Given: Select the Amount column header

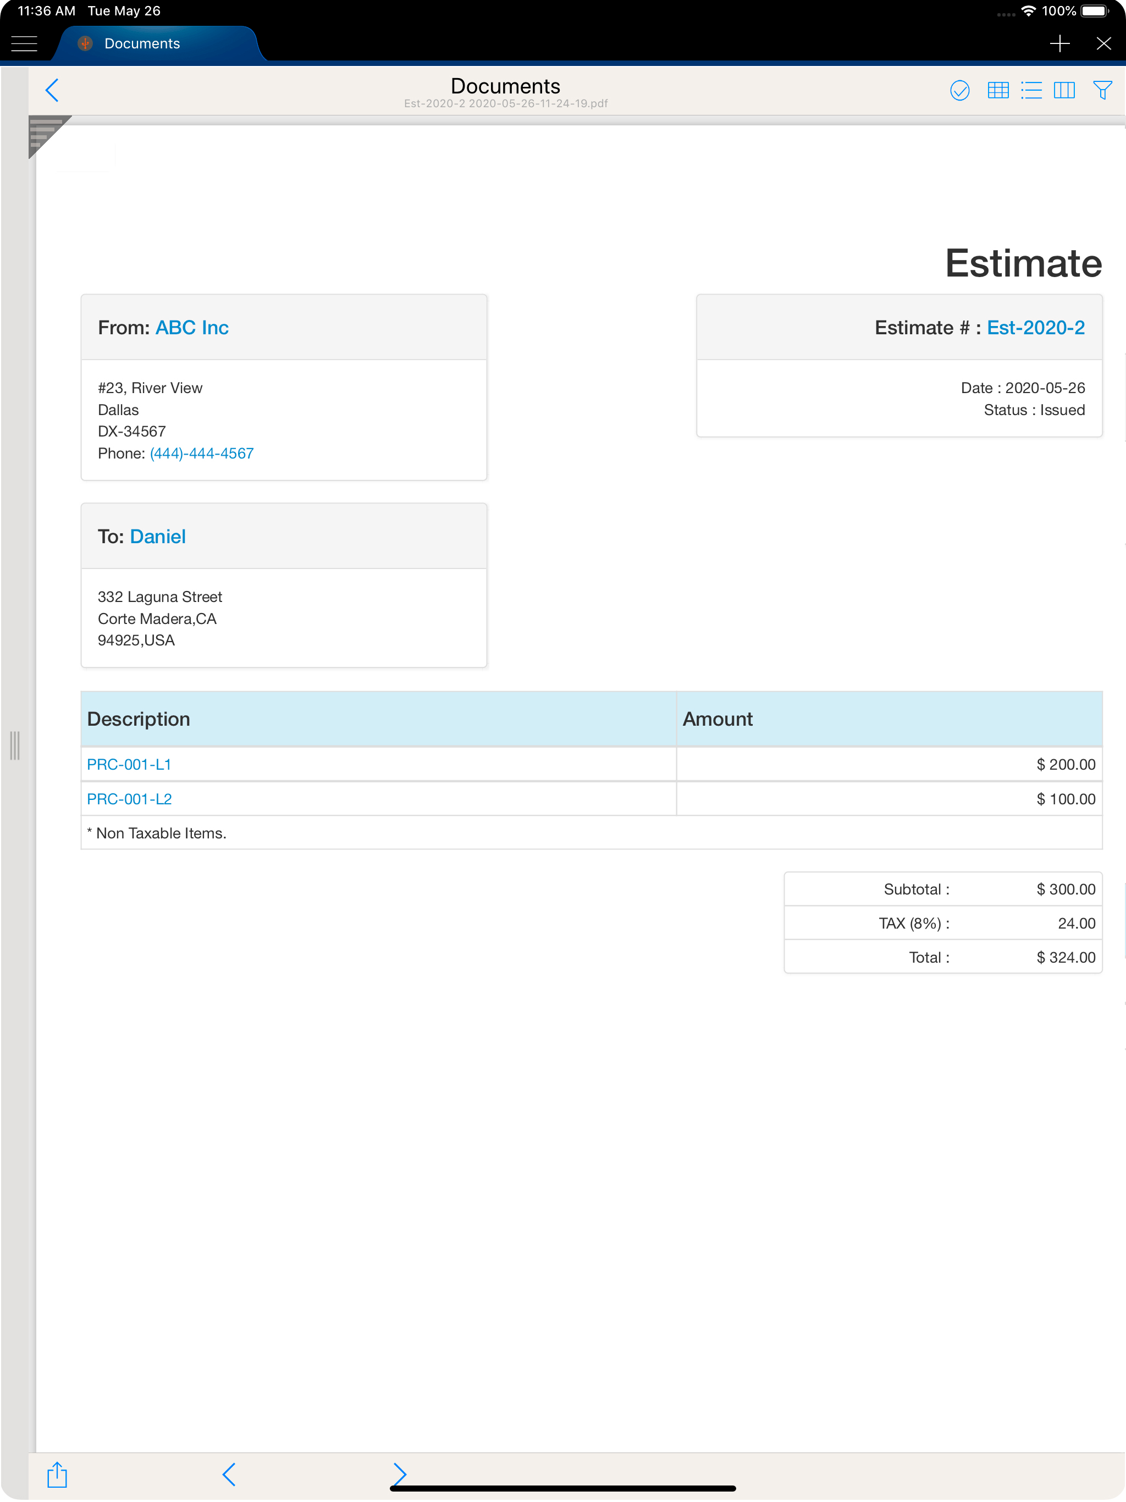Looking at the screenshot, I should (889, 719).
